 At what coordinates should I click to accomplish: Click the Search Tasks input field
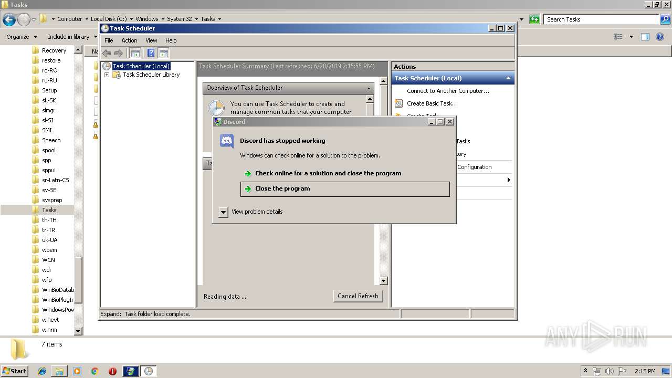point(602,19)
